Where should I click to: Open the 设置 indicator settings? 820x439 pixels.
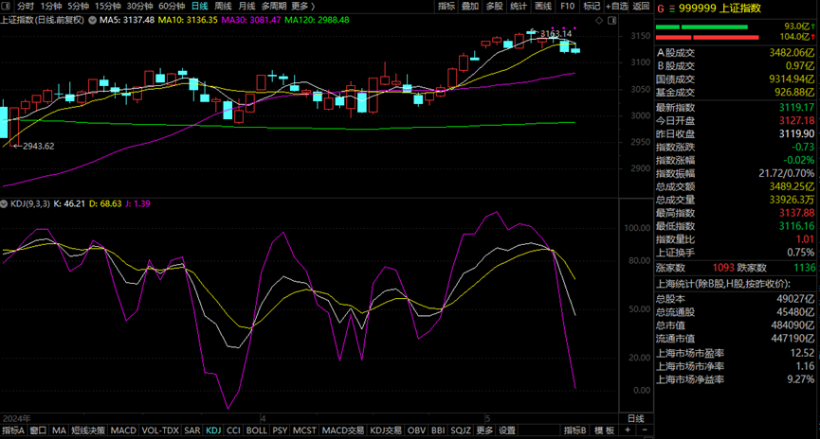click(508, 430)
